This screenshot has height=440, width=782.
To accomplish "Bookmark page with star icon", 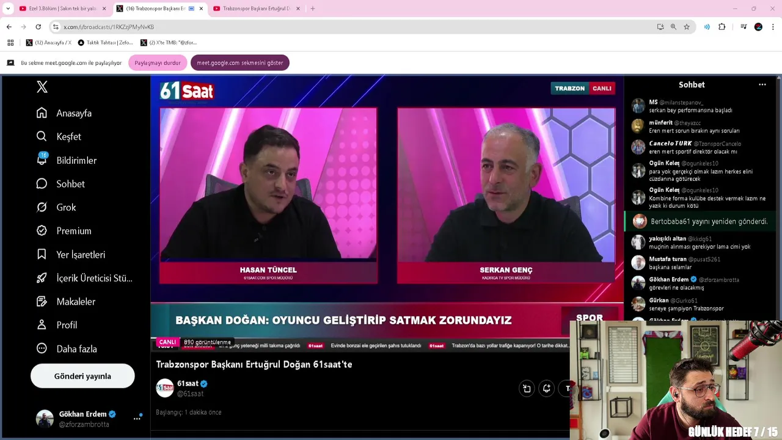I will pos(687,27).
